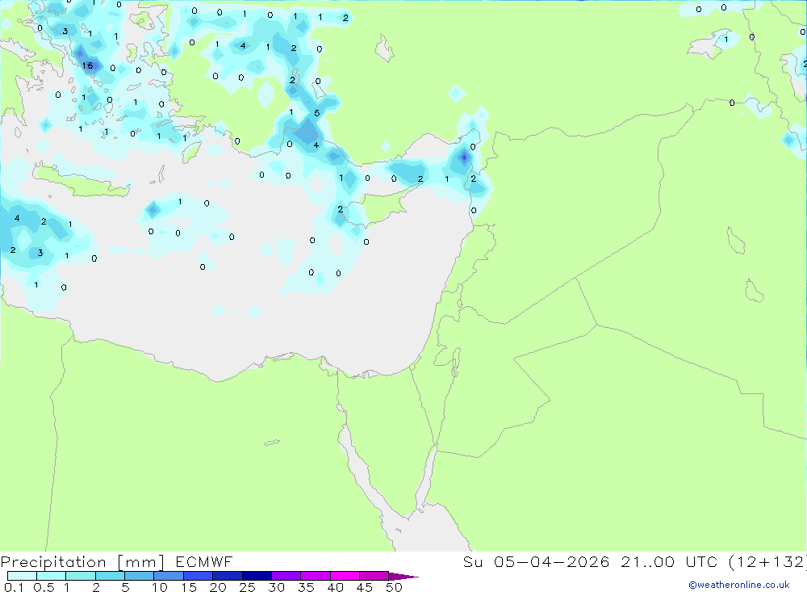Screen dimensions: 807x592
Task: Click the 30–35 mm legend swatch
Action: pos(286,576)
